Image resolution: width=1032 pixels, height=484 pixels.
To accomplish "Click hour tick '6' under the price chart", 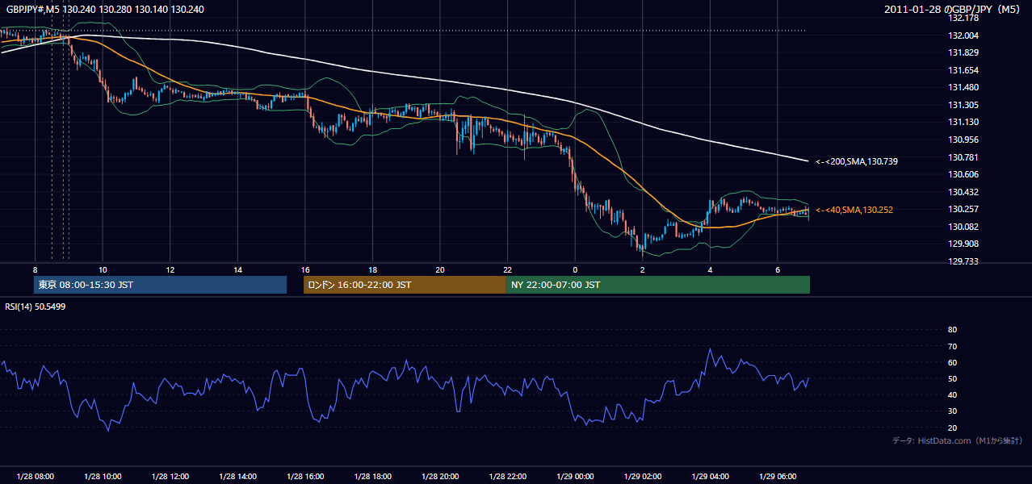I will (777, 269).
